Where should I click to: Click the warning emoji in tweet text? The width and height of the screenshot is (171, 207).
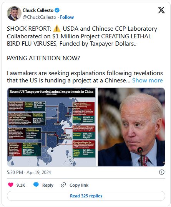pos(57,29)
